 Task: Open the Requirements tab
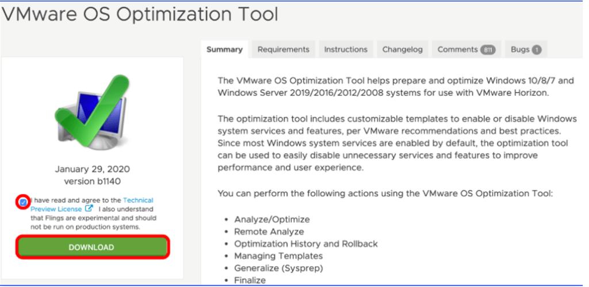283,49
